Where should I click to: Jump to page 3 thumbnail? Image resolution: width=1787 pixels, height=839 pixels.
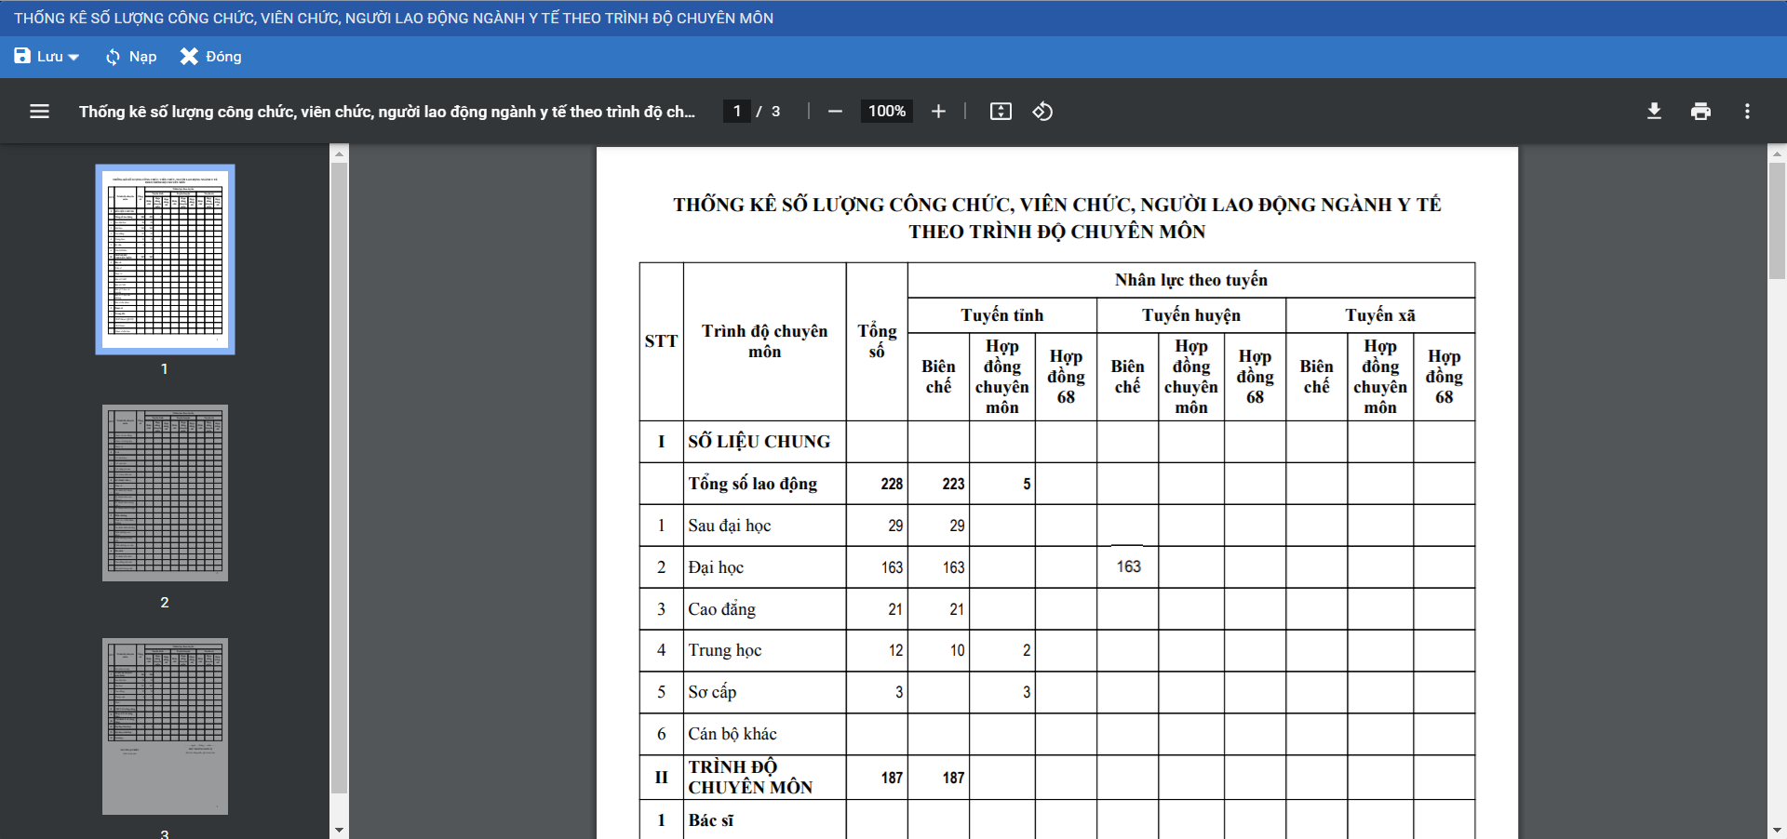165,726
